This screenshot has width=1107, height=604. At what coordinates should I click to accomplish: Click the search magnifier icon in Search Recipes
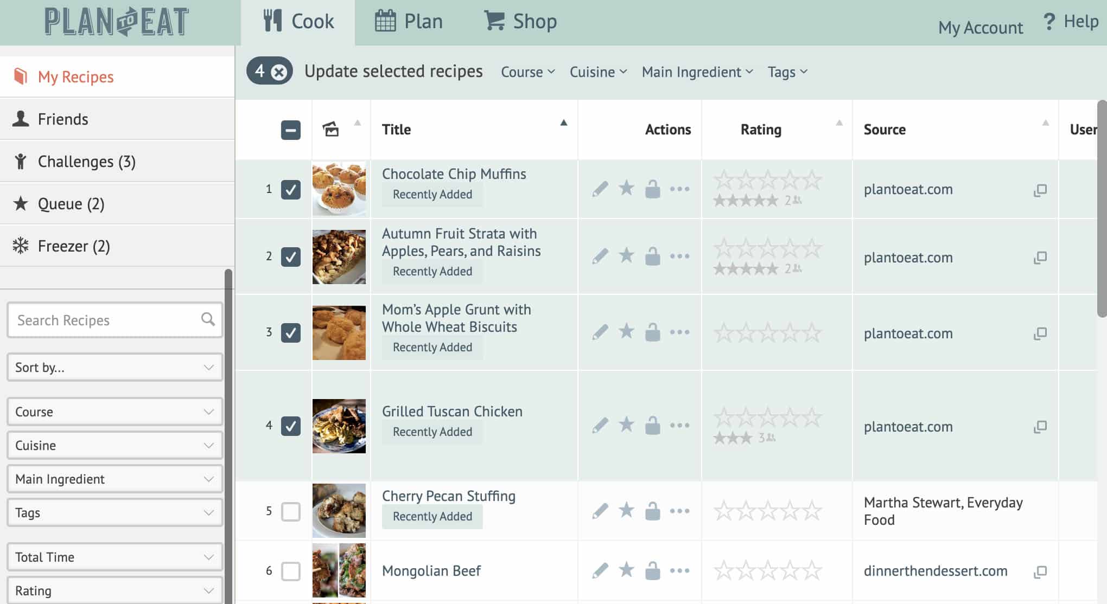point(208,319)
